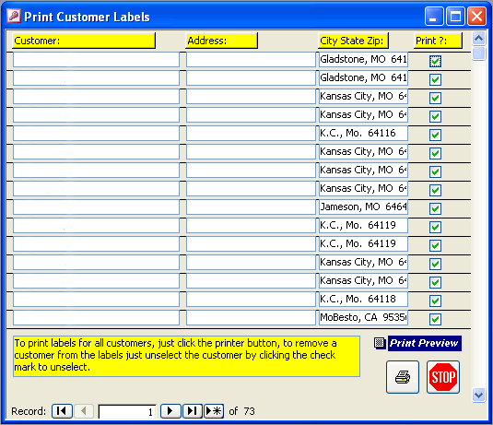Click the record number input field

pos(127,411)
